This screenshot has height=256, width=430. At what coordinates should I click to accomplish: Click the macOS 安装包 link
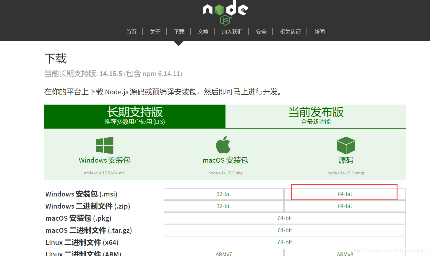point(225,160)
